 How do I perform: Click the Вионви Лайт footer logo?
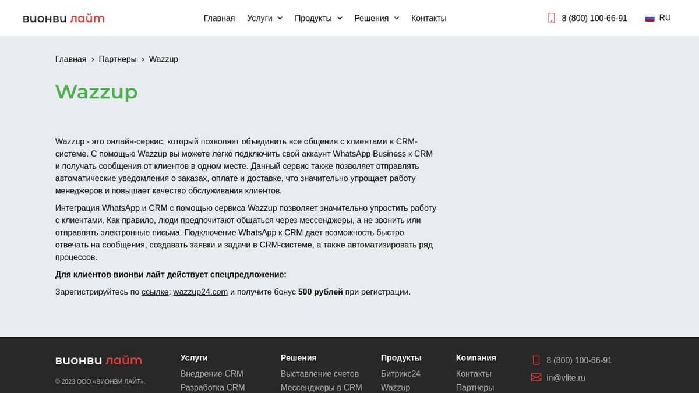[x=98, y=360]
